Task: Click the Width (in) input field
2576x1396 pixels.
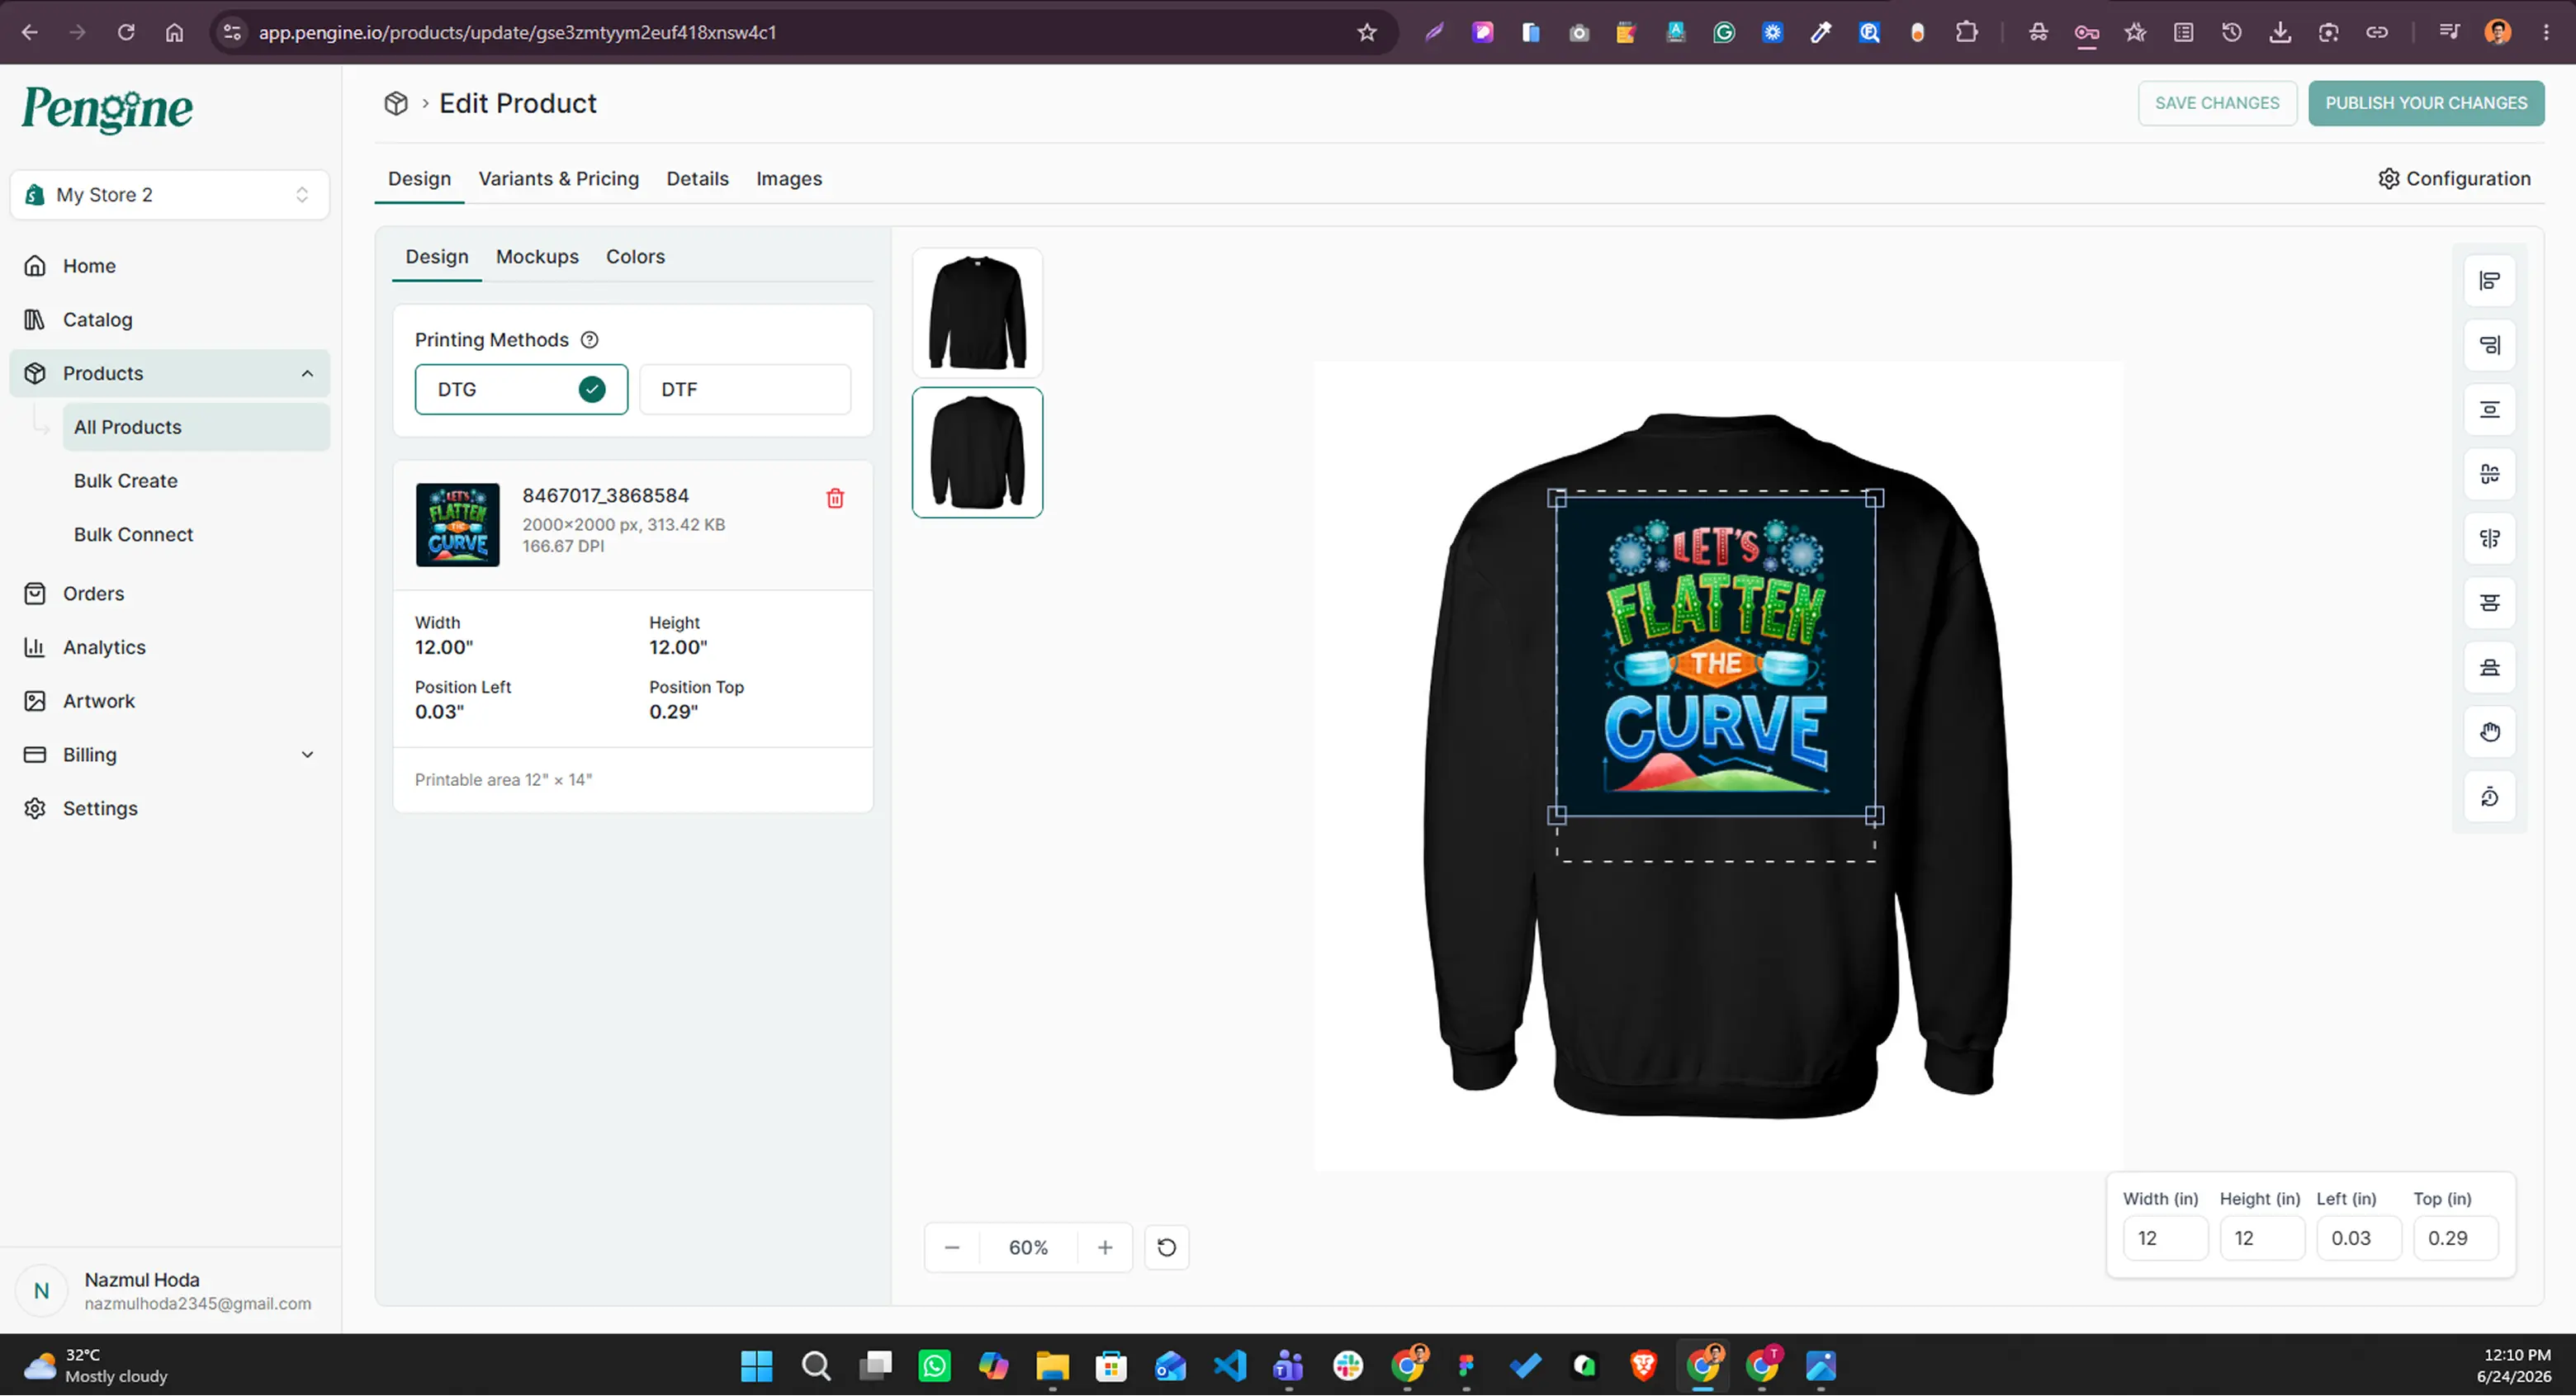Action: 2165,1238
